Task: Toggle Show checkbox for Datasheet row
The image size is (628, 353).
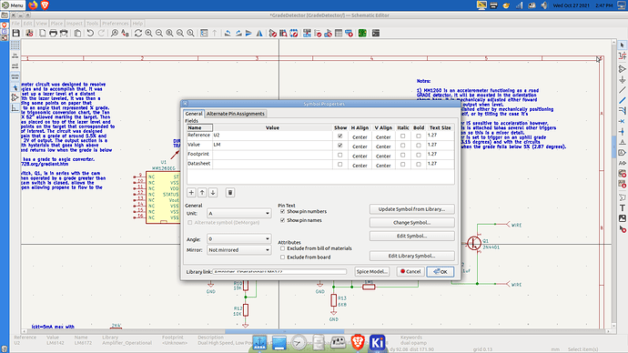Action: pyautogui.click(x=340, y=164)
